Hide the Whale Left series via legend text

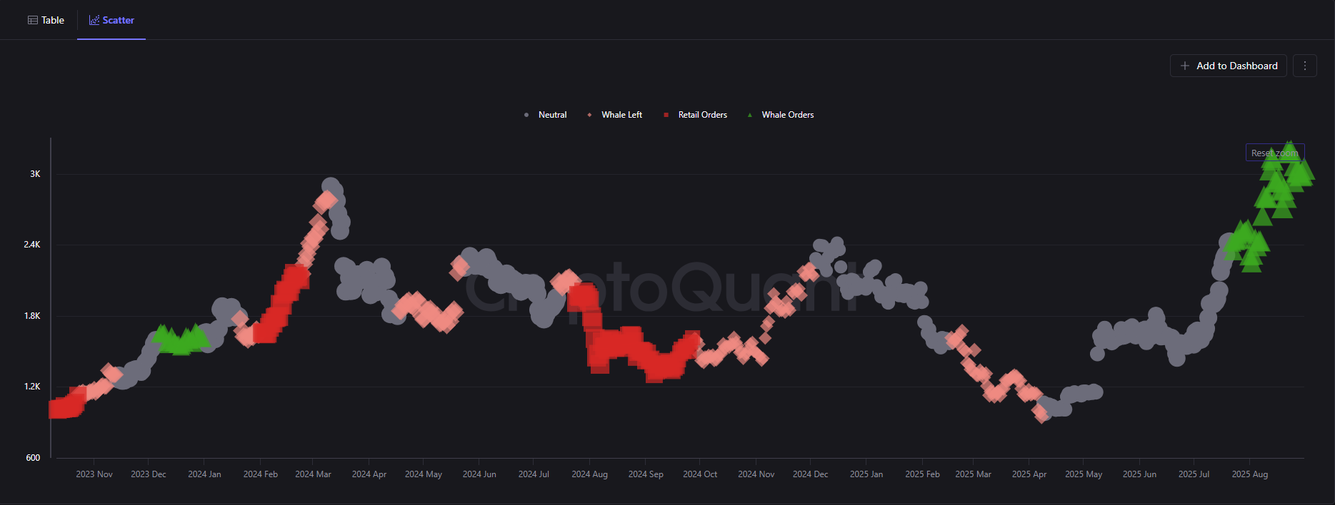[x=621, y=115]
